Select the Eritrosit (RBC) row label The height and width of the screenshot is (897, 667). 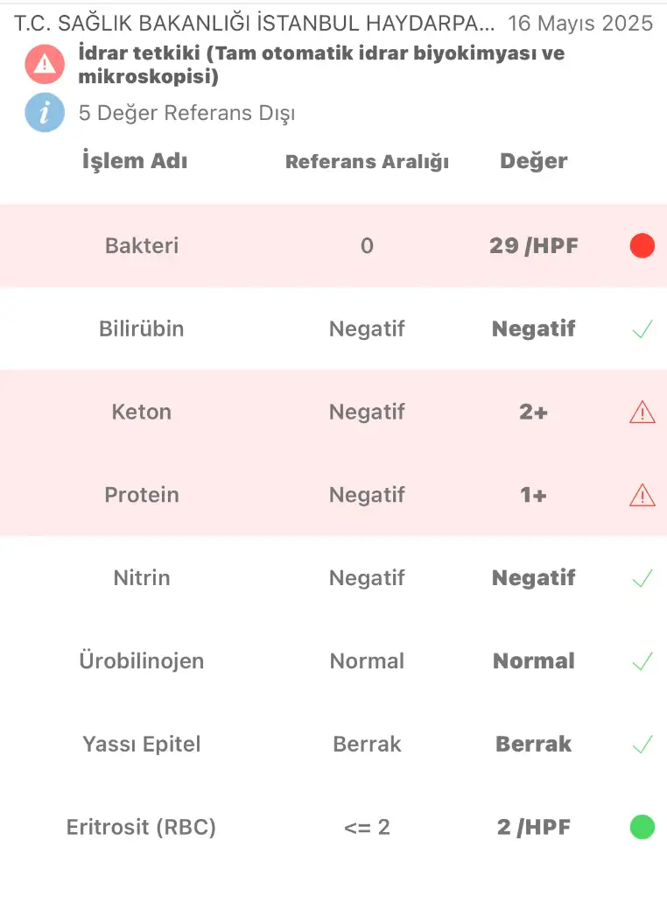coord(141,827)
